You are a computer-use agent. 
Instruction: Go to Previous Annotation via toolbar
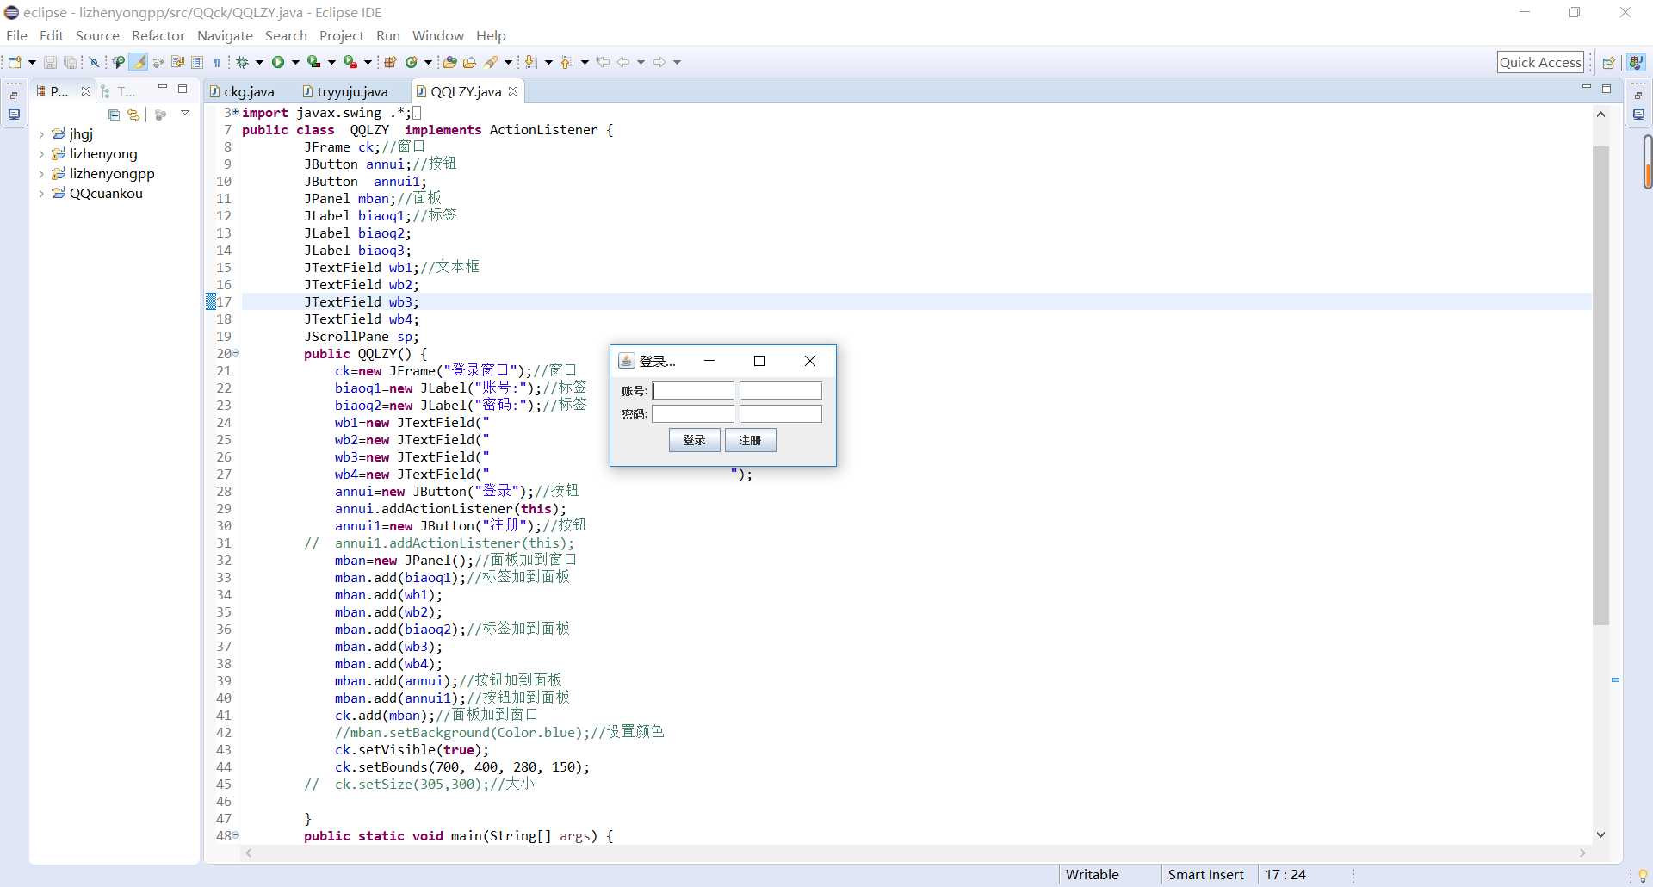click(x=566, y=62)
